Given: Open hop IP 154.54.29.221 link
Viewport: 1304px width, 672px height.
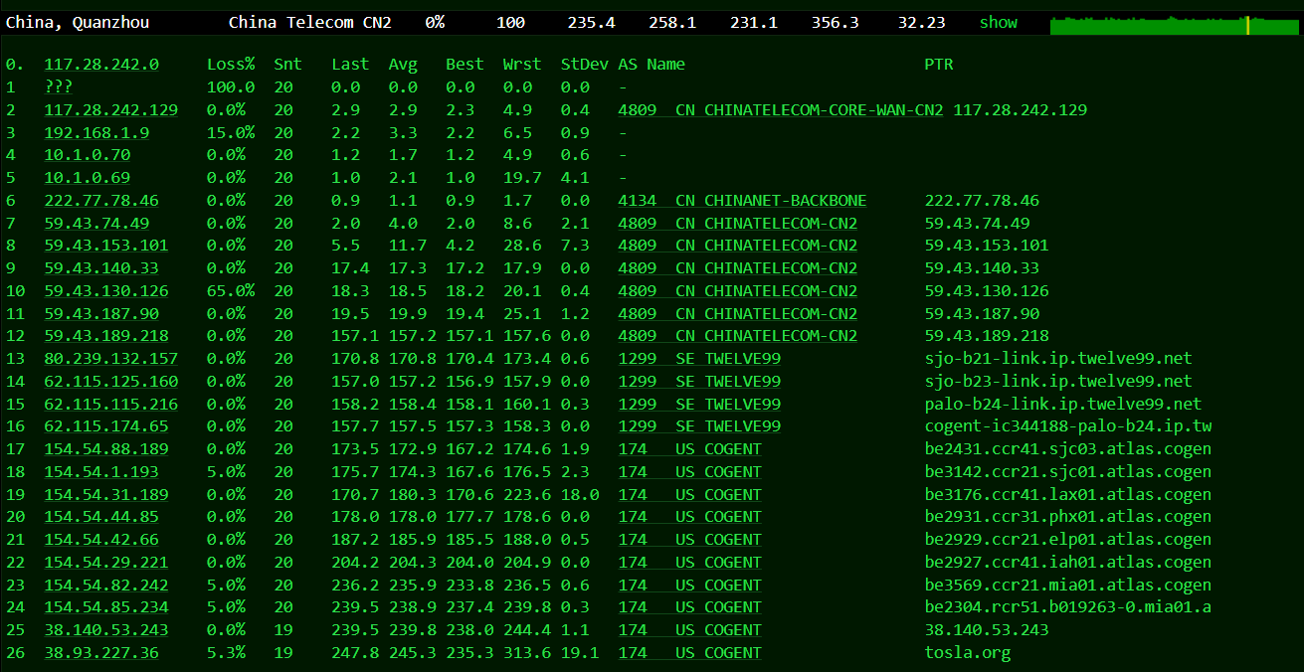Looking at the screenshot, I should tap(106, 562).
